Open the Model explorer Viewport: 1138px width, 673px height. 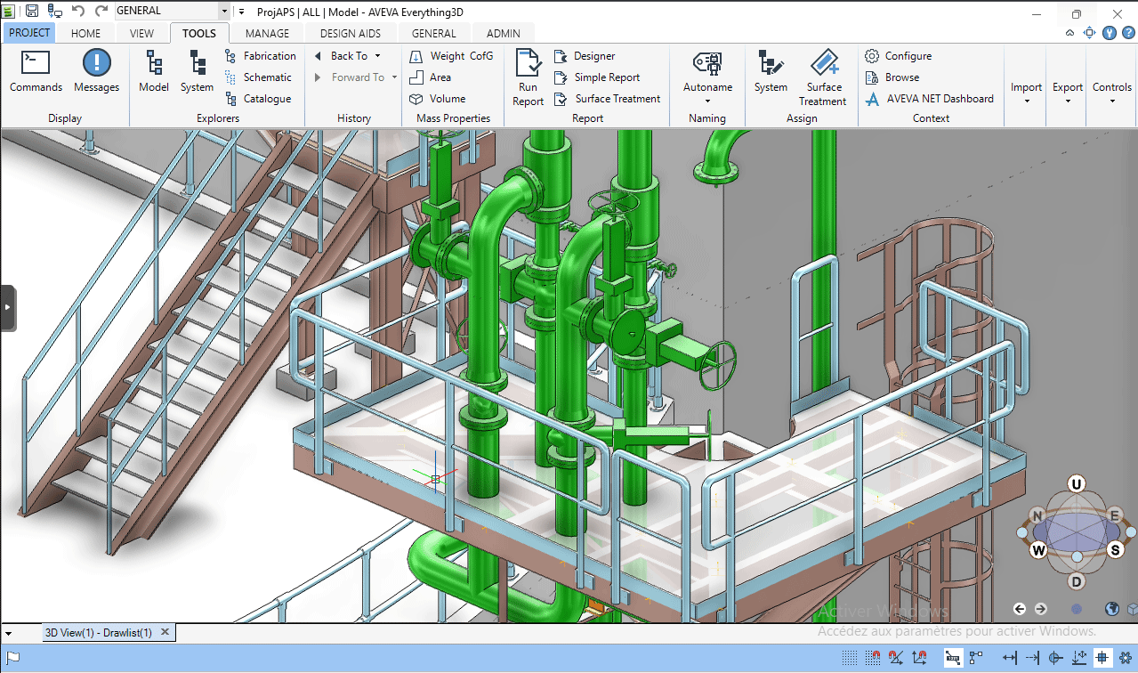(154, 71)
